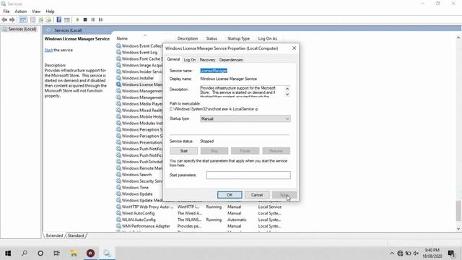Open File Explorer from taskbar
462x260 pixels.
point(74,253)
